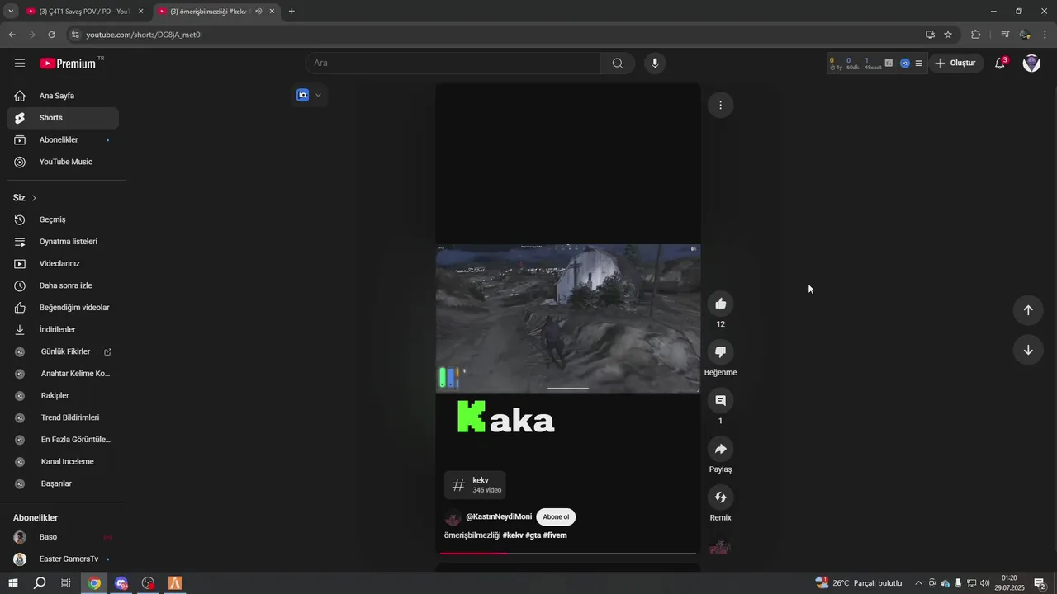This screenshot has height=594, width=1057.
Task: Open Chrome from the taskbar
Action: (94, 583)
